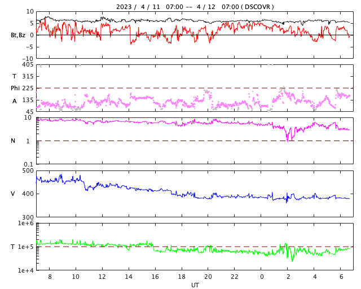
Task: Click the 315 tick value on Phi panel
Action: (x=28, y=76)
